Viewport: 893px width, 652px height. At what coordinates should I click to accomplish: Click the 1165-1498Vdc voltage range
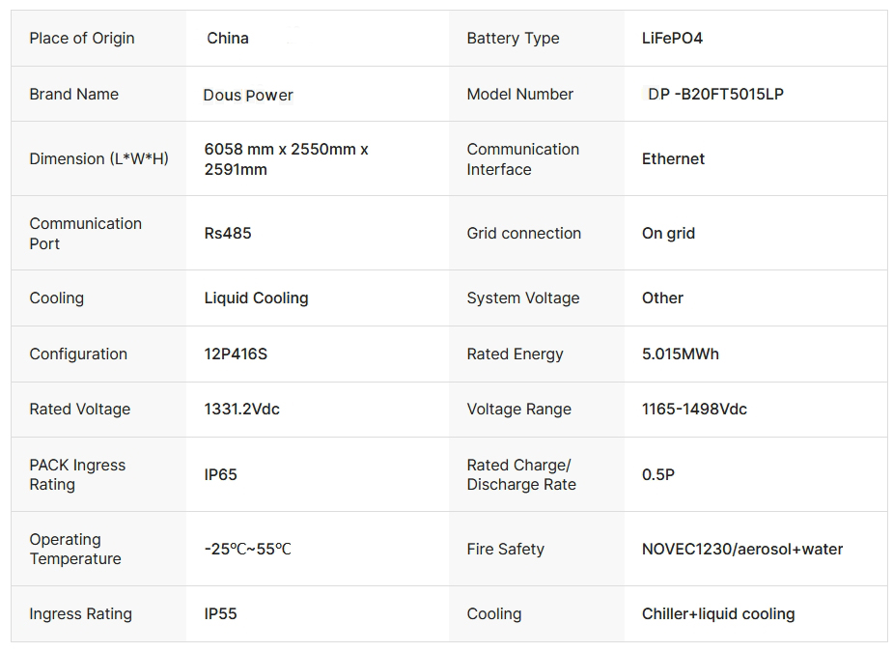click(694, 409)
